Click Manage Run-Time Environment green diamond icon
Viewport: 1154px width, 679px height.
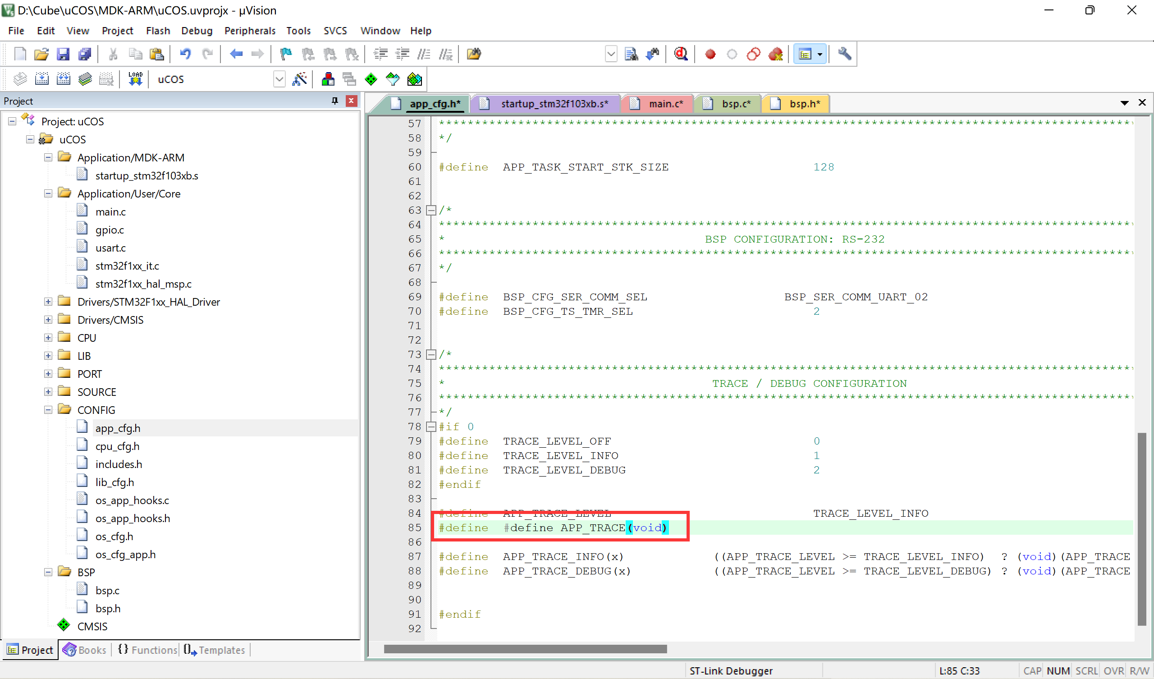371,79
